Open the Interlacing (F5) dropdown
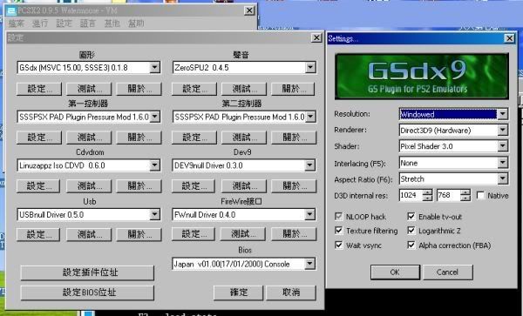Image resolution: width=523 pixels, height=316 pixels. (503, 163)
